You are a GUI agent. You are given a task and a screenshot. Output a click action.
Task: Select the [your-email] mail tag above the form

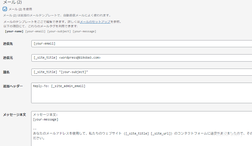pyautogui.click(x=35, y=31)
